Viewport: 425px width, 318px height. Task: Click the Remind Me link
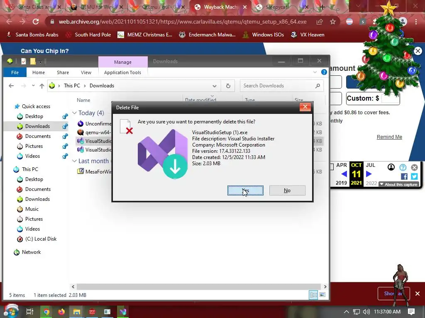point(389,137)
